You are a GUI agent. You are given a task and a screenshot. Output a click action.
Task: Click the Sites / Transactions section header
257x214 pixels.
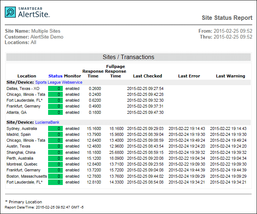[128, 57]
